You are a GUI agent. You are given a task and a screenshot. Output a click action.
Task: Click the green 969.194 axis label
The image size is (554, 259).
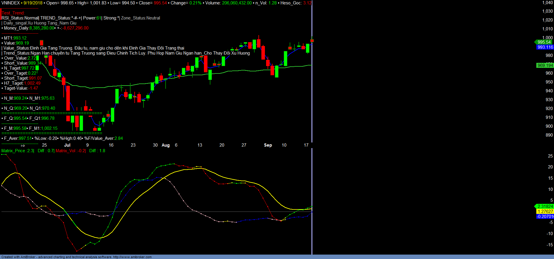[x=545, y=65]
